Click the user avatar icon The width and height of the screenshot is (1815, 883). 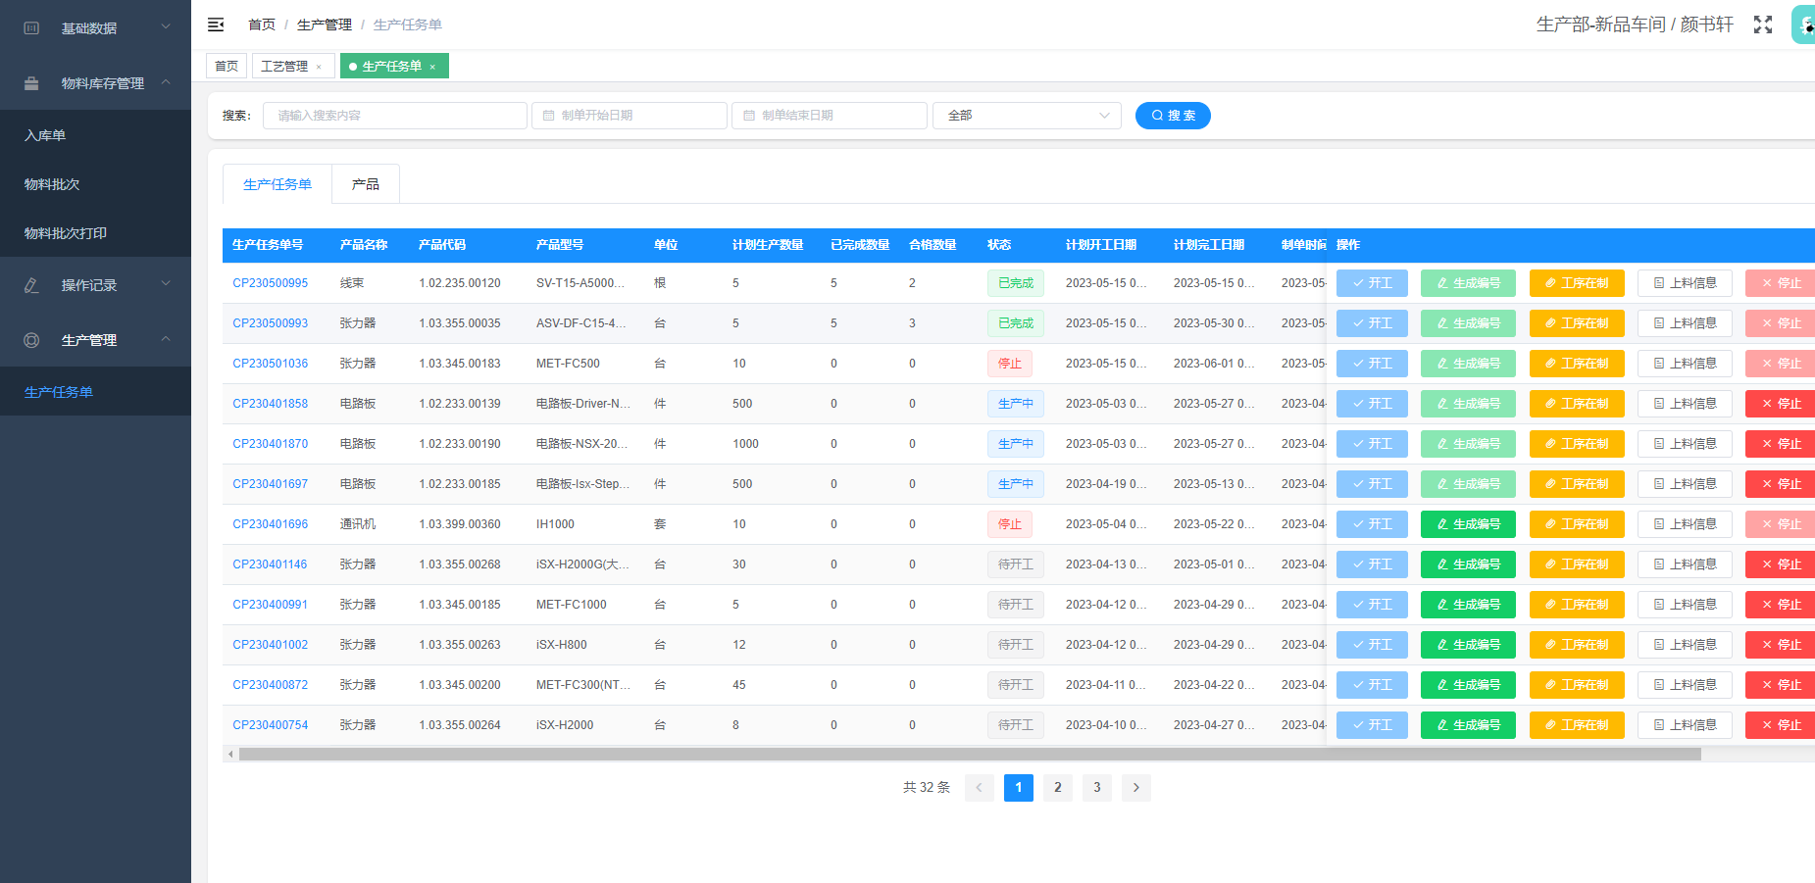click(1804, 25)
